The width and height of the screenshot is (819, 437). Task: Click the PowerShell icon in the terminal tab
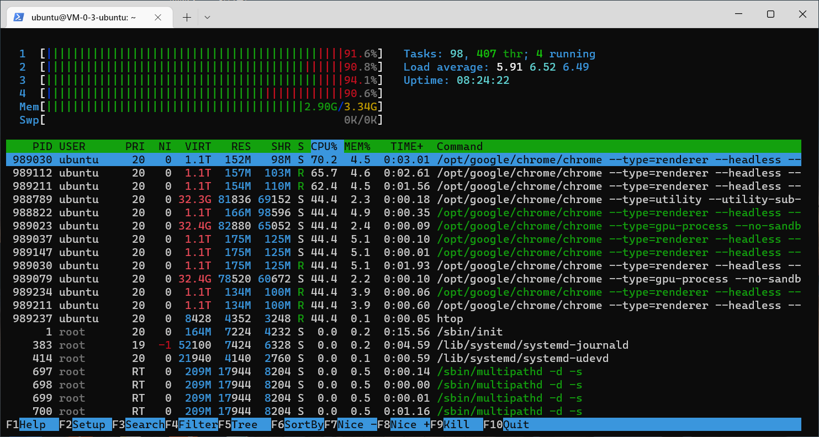click(x=18, y=17)
